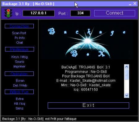This screenshot has height=122, width=139.
Task: Click the Connect button
Action: 115,13
